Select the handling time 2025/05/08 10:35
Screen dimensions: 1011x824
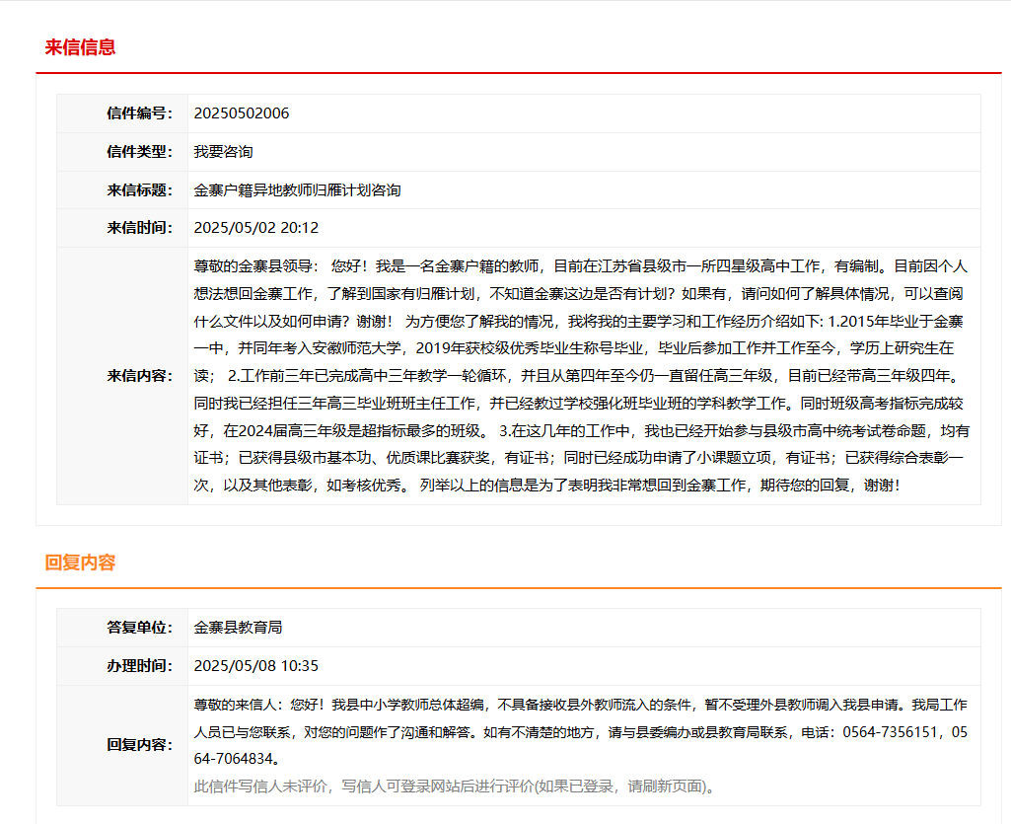[256, 666]
